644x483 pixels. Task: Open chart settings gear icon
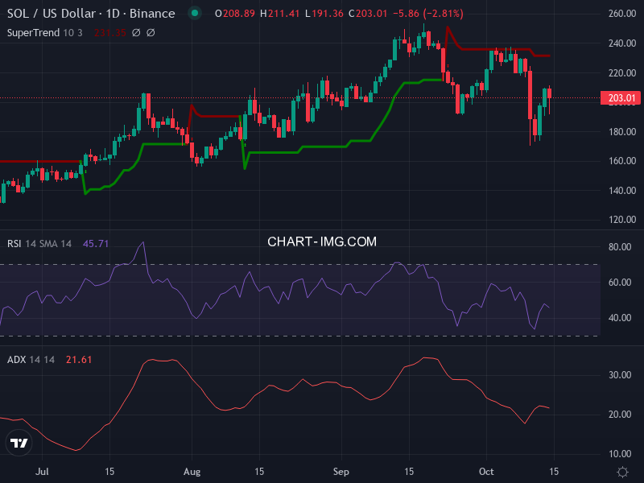pos(621,471)
